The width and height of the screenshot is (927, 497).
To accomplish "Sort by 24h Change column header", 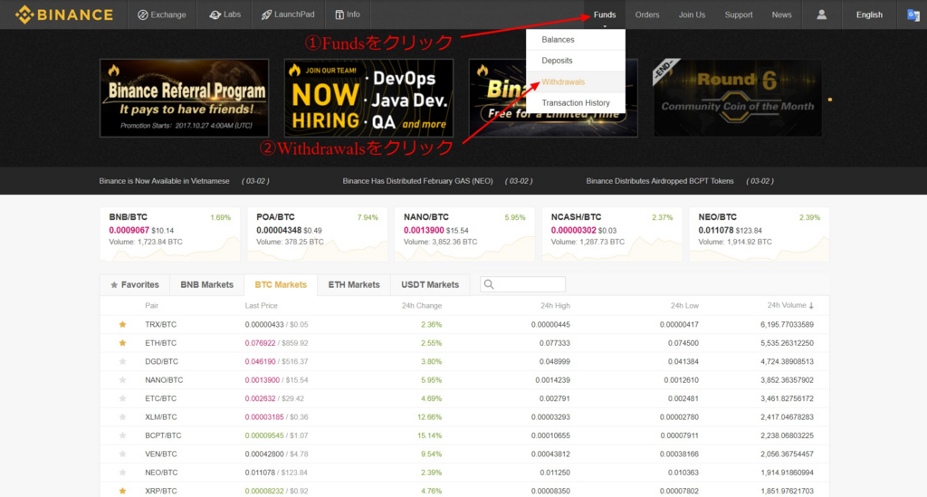I will [x=422, y=305].
